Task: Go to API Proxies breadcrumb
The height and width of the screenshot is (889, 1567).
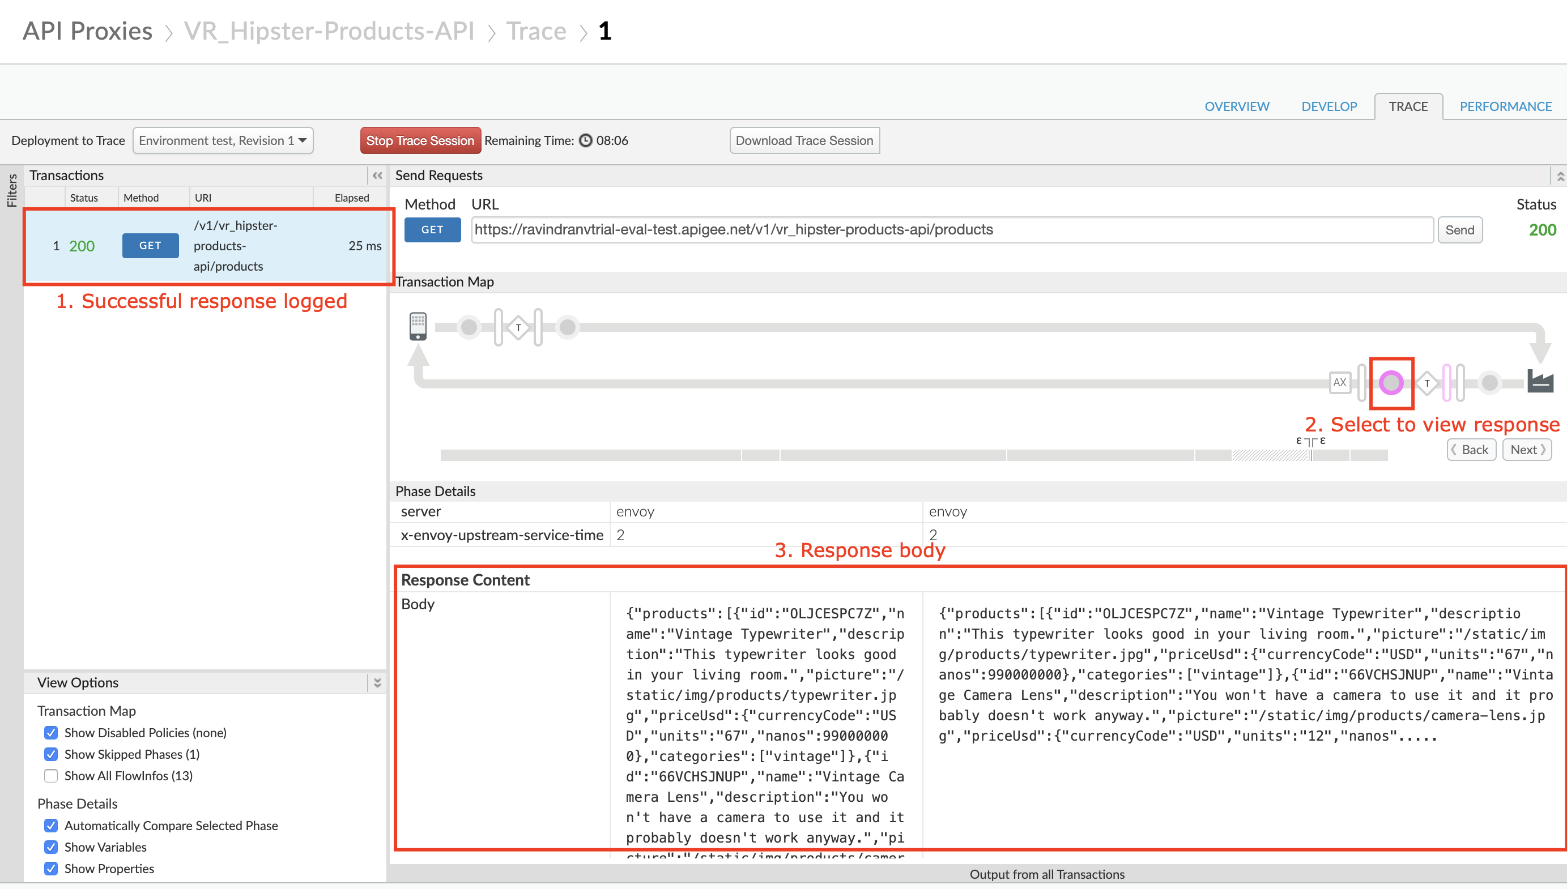Action: pos(87,31)
